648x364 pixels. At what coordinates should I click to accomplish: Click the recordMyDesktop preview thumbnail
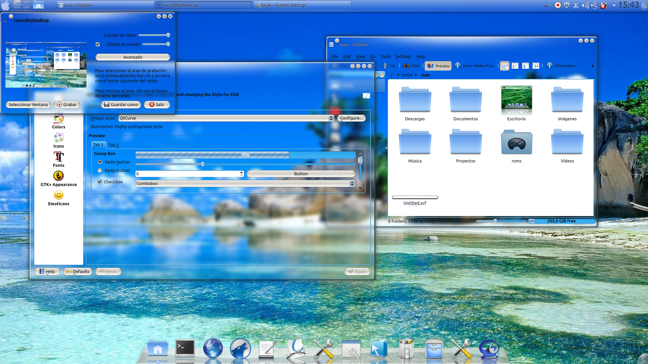click(46, 65)
